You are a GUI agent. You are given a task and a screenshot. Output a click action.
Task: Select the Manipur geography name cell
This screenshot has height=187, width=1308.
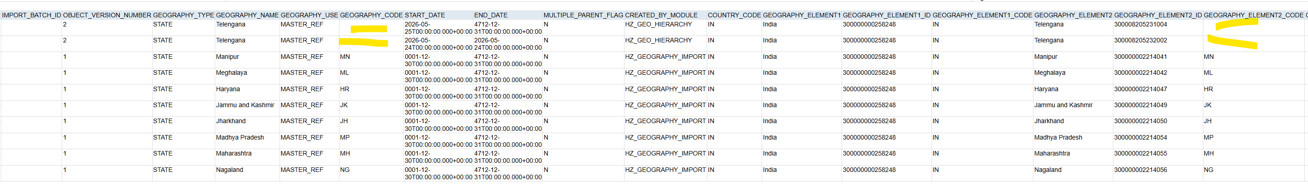tap(247, 60)
